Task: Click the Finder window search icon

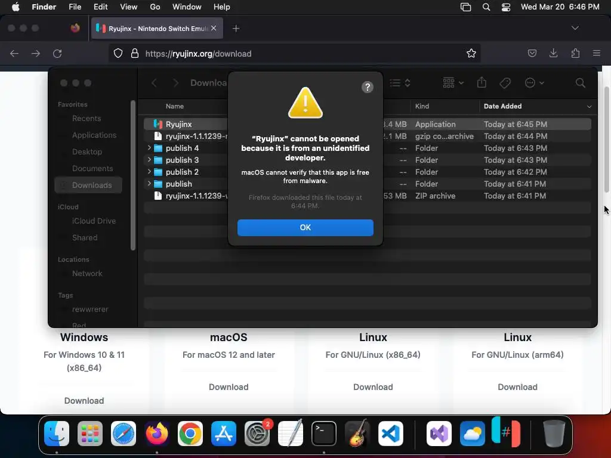Action: click(x=580, y=83)
